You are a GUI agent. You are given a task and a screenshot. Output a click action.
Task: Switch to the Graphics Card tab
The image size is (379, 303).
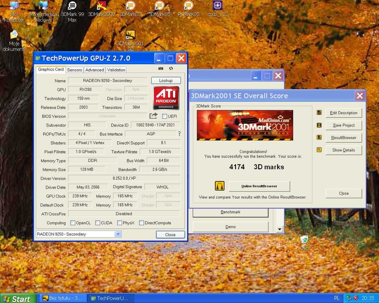pos(51,69)
